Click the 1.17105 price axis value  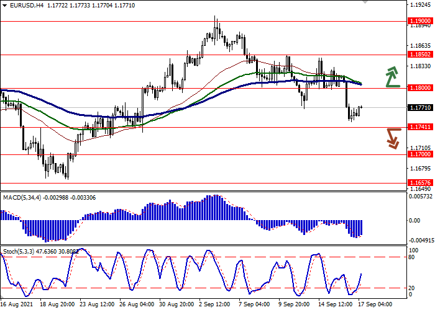(x=420, y=148)
